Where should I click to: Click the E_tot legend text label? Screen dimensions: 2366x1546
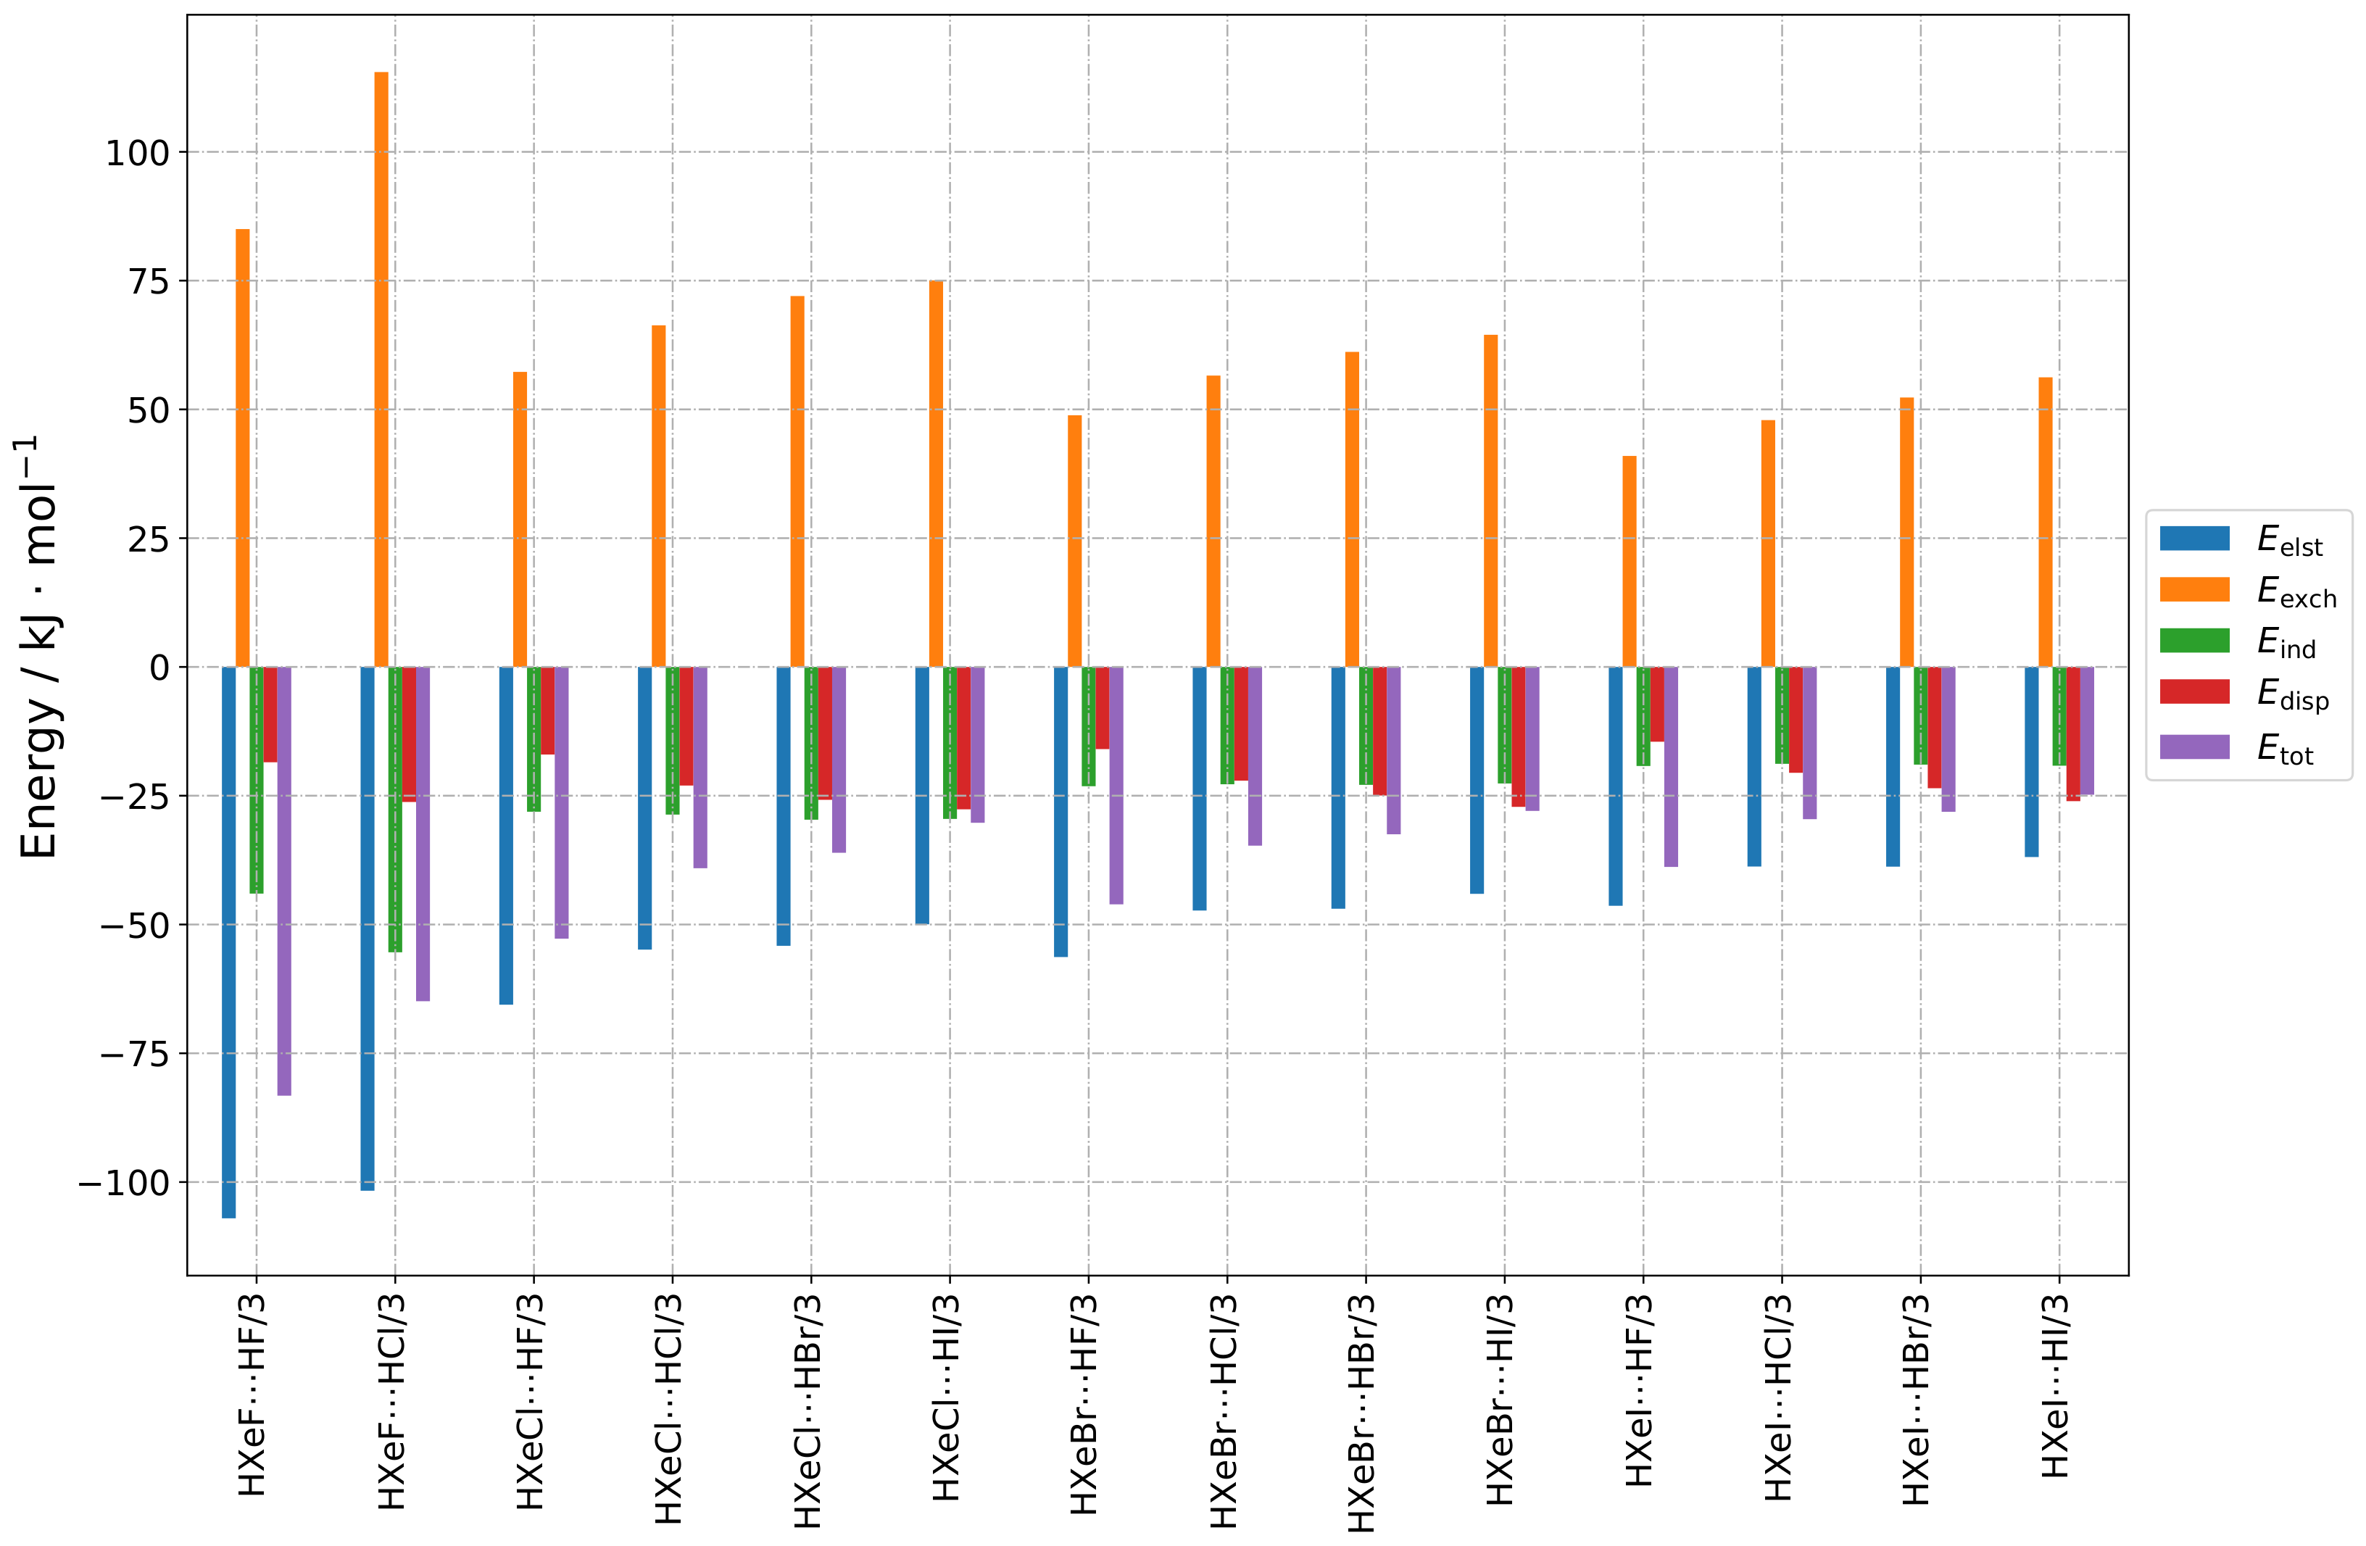[x=2285, y=749]
